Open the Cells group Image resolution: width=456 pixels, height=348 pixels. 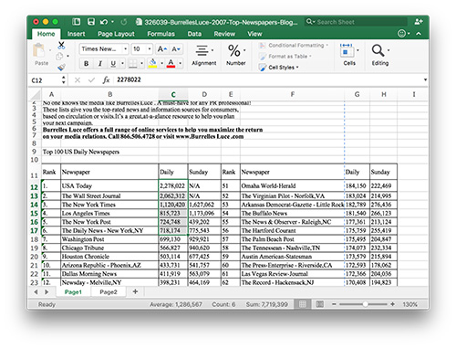click(349, 55)
